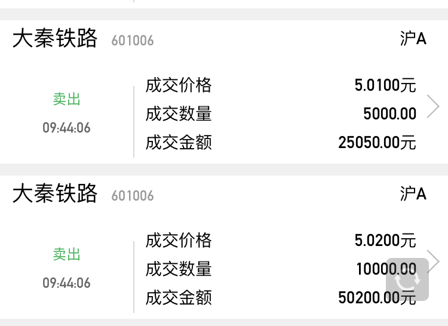
Task: Click the 25050.00元 transaction amount
Action: pos(376,143)
